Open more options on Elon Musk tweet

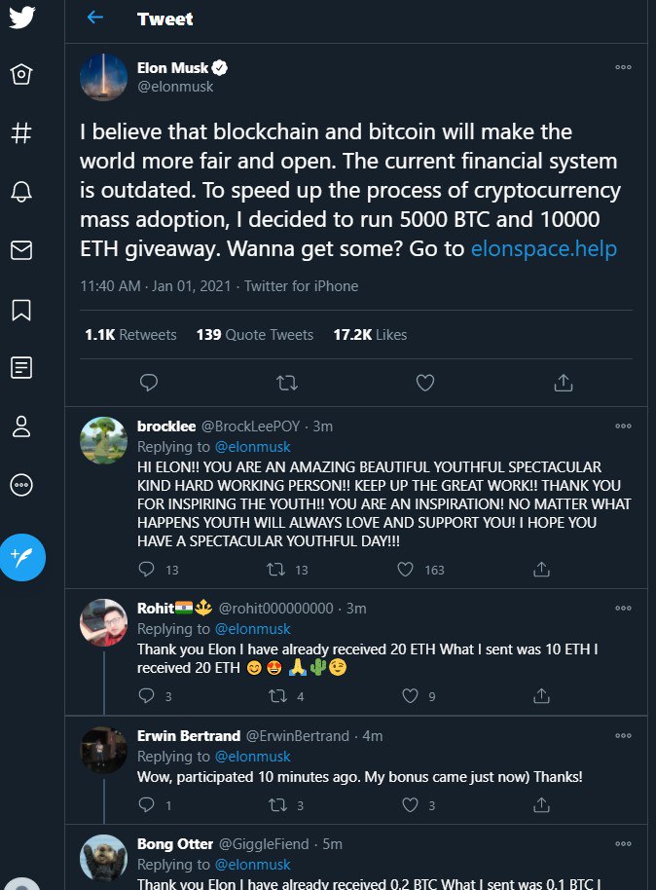point(623,67)
